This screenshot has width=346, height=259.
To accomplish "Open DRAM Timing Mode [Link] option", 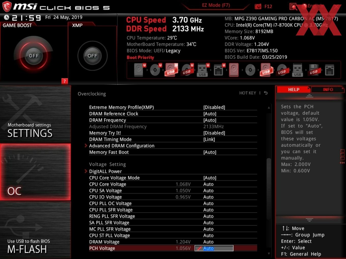I will (173, 139).
